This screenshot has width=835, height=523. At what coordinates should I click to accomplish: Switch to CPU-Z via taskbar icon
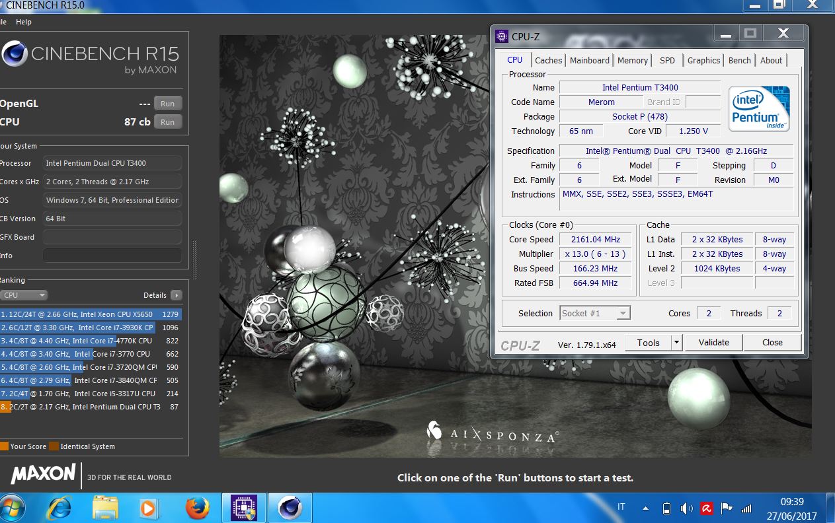(244, 508)
